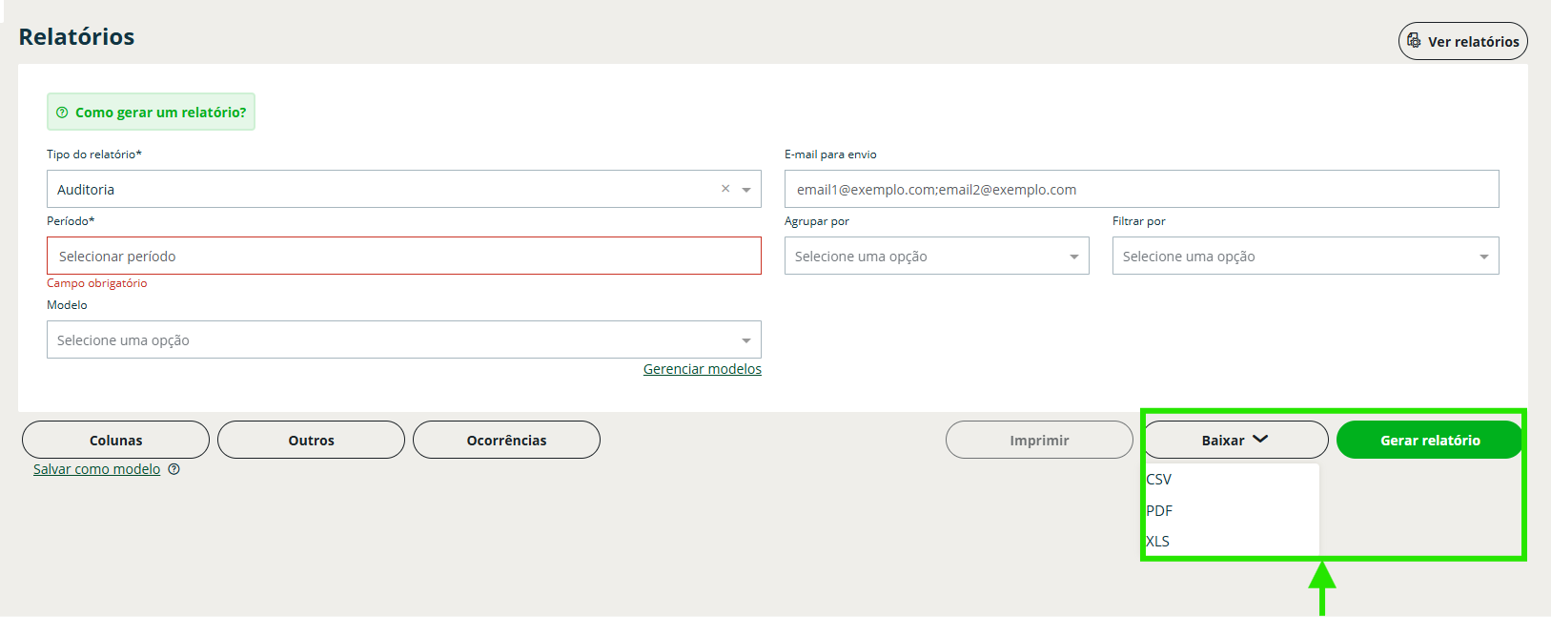Viewport: 1551px width, 617px height.
Task: Click the report icon in Ver relatórios
Action: tap(1414, 41)
